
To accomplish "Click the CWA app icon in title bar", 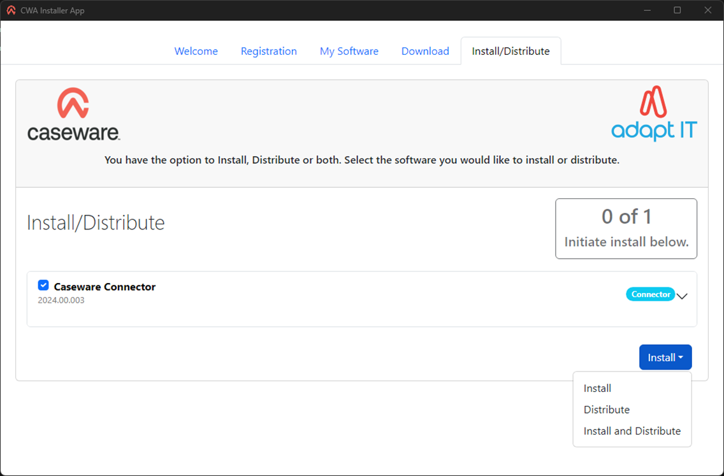I will [11, 10].
